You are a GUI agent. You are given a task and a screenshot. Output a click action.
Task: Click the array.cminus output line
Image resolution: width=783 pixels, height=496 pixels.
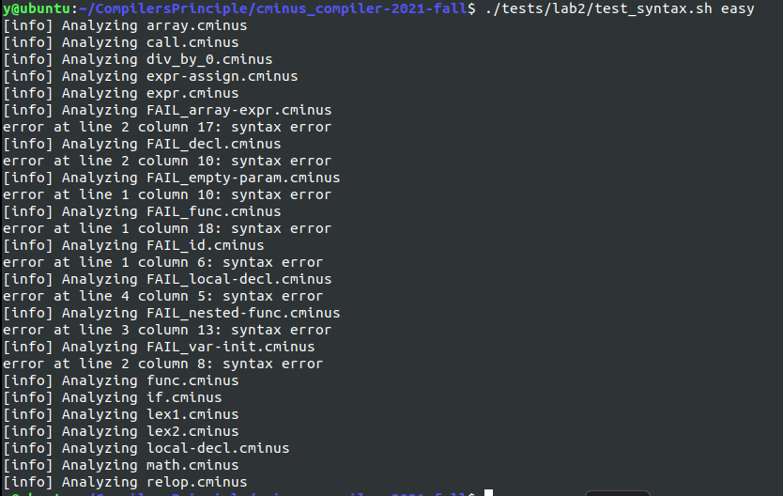125,25
